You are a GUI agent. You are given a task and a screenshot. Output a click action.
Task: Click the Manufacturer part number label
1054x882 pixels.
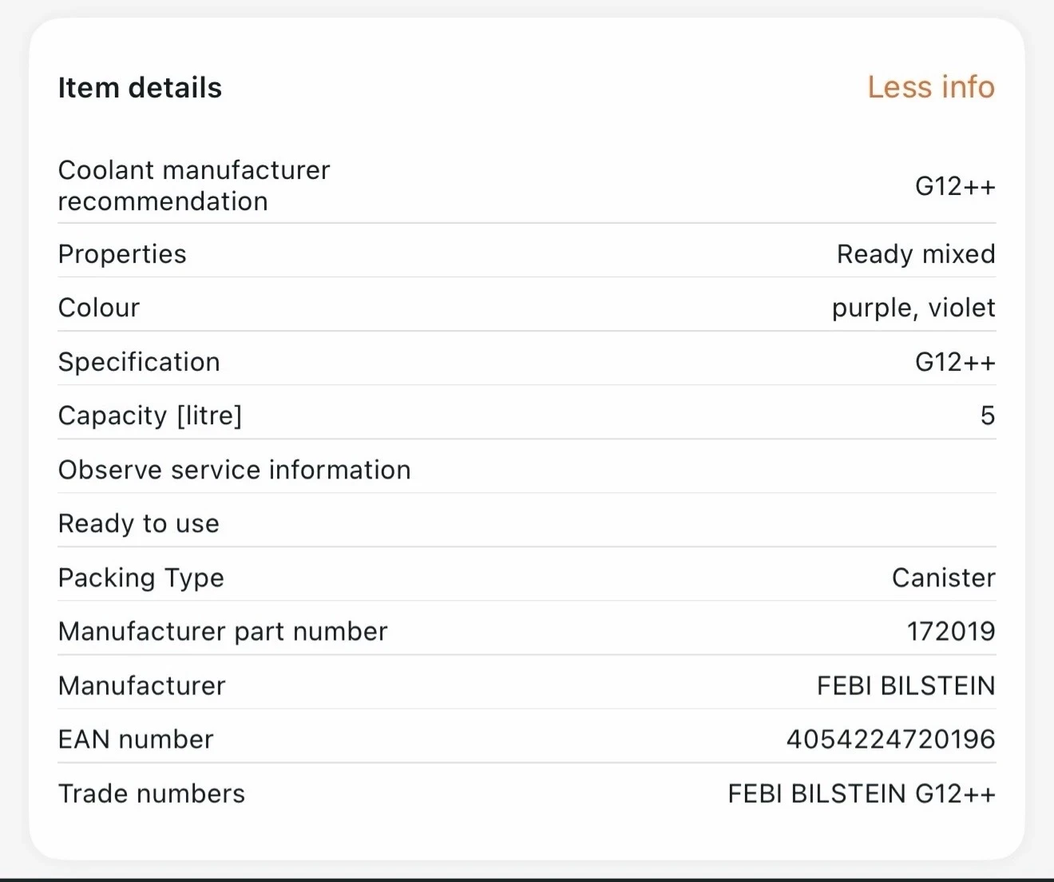point(223,631)
